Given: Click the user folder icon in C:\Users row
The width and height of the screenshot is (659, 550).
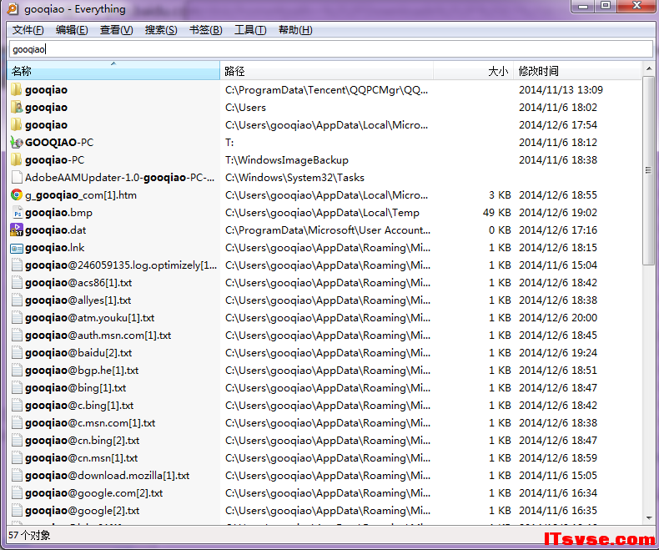Looking at the screenshot, I should (17, 107).
